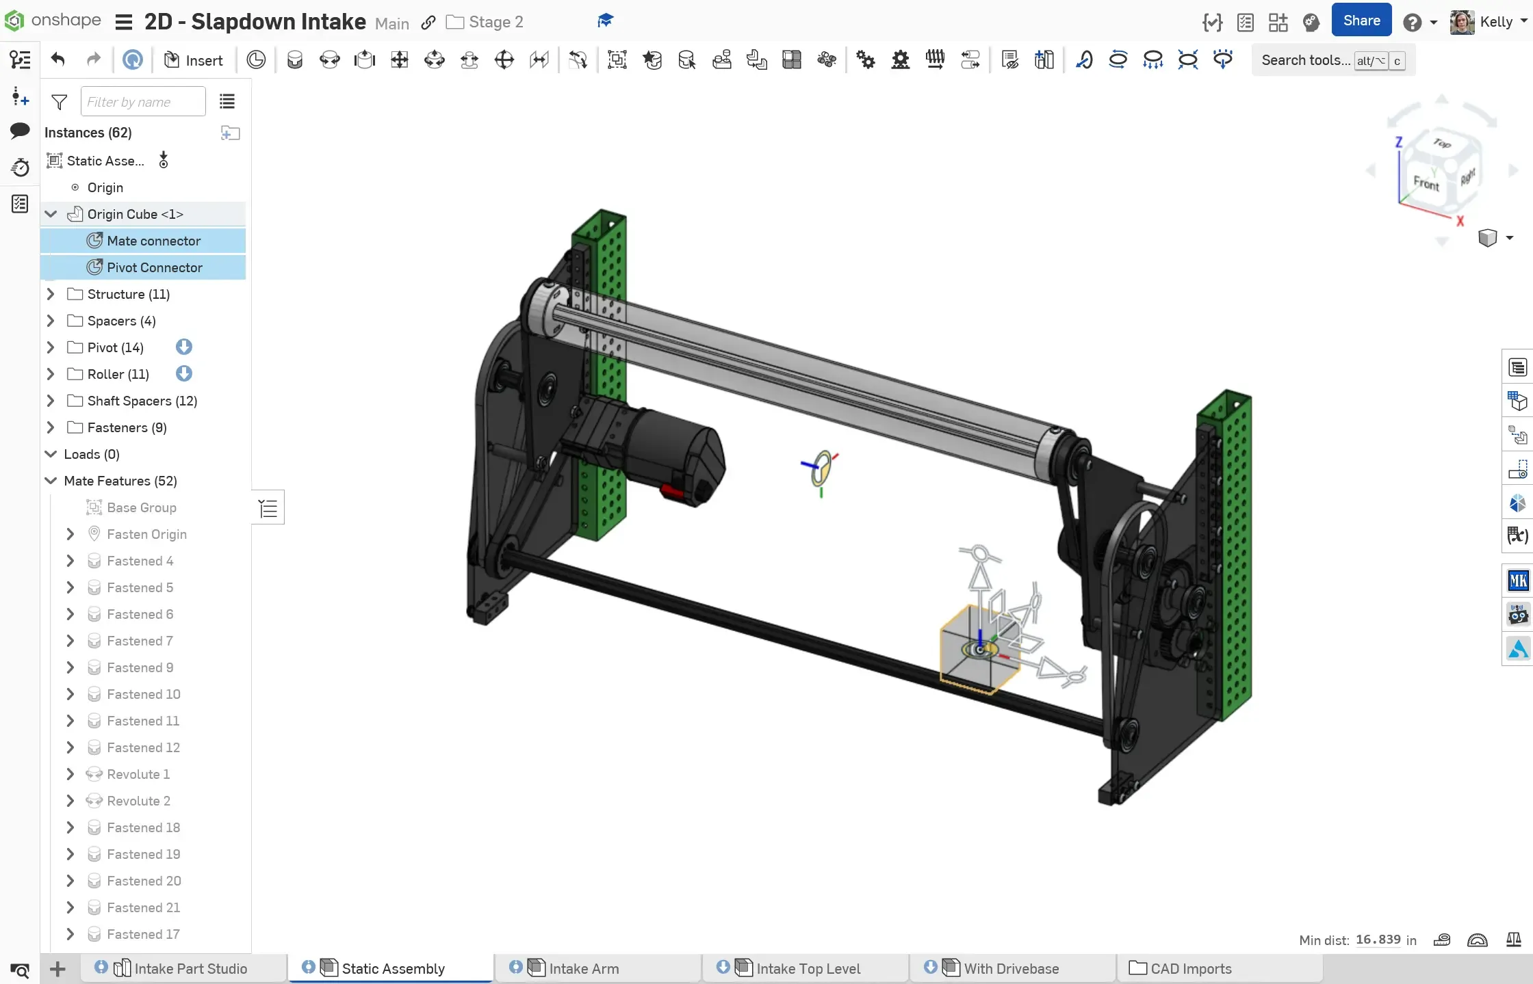Select the Pivot Connector mate connector

tap(154, 267)
